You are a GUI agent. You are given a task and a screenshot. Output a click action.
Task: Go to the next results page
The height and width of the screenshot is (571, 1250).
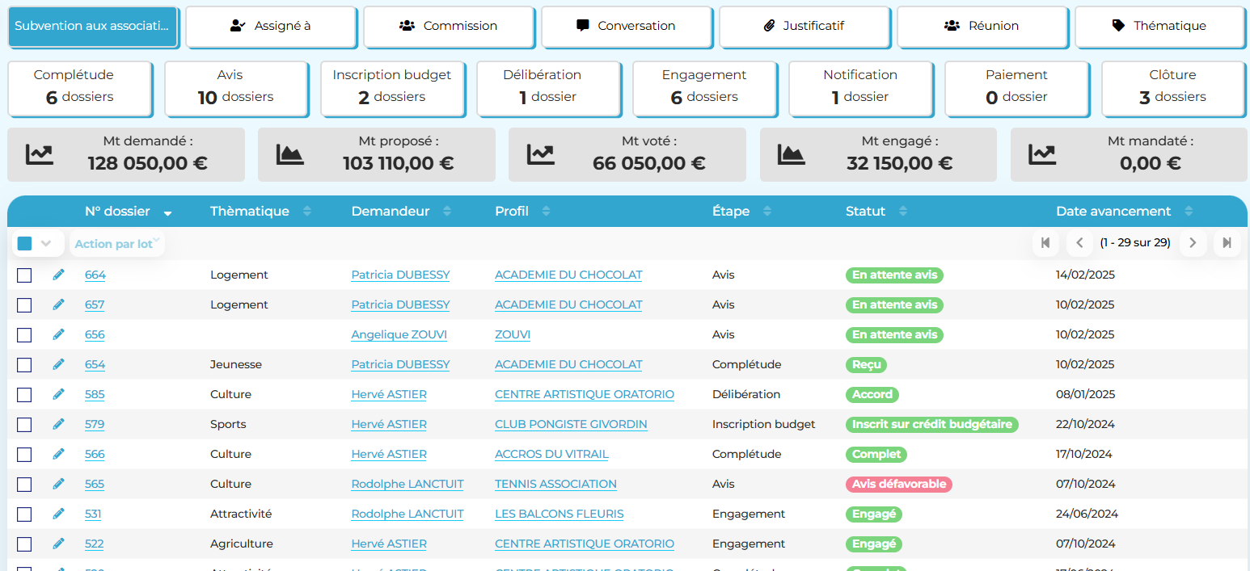[1193, 242]
